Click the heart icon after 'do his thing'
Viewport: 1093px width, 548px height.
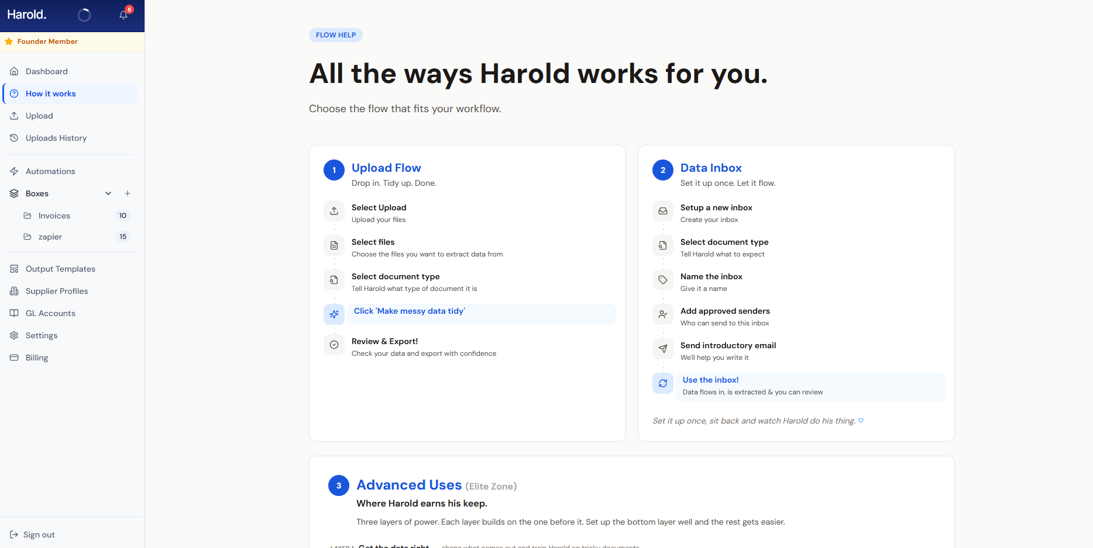pyautogui.click(x=861, y=421)
